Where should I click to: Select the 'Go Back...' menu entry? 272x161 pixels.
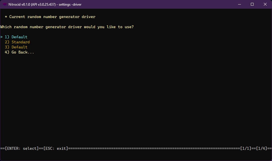pyautogui.click(x=23, y=52)
